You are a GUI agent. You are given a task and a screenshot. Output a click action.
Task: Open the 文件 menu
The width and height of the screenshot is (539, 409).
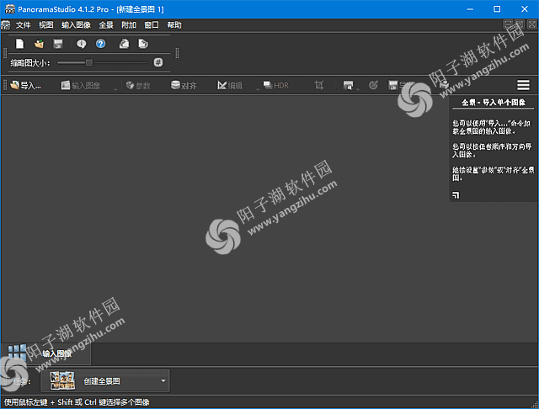23,25
